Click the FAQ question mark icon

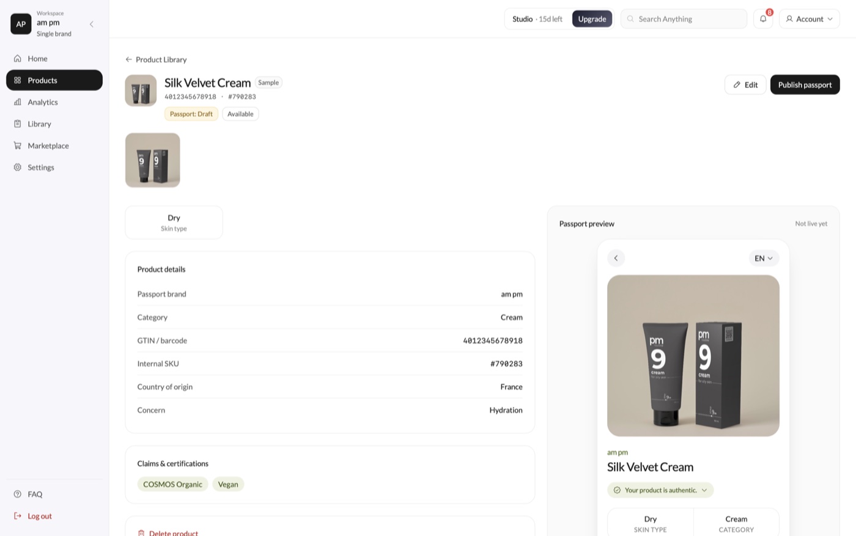pos(18,494)
